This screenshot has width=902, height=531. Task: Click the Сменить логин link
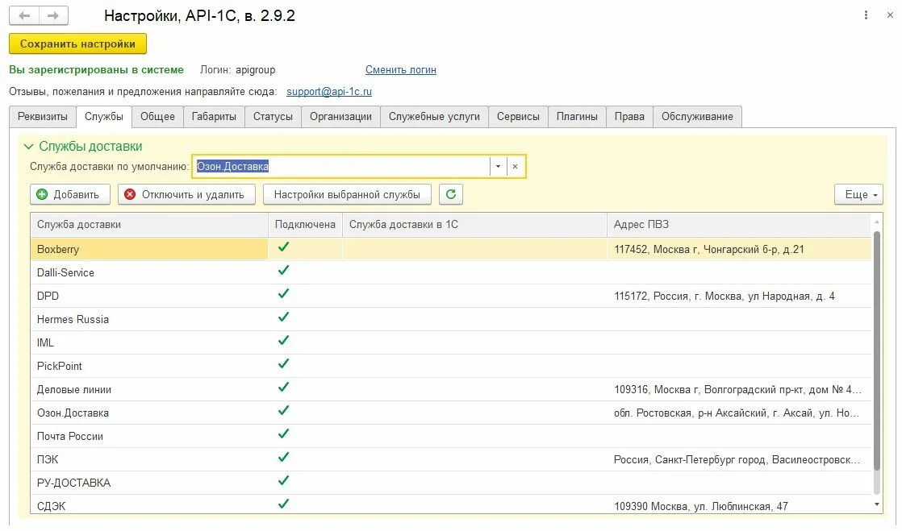tap(401, 69)
